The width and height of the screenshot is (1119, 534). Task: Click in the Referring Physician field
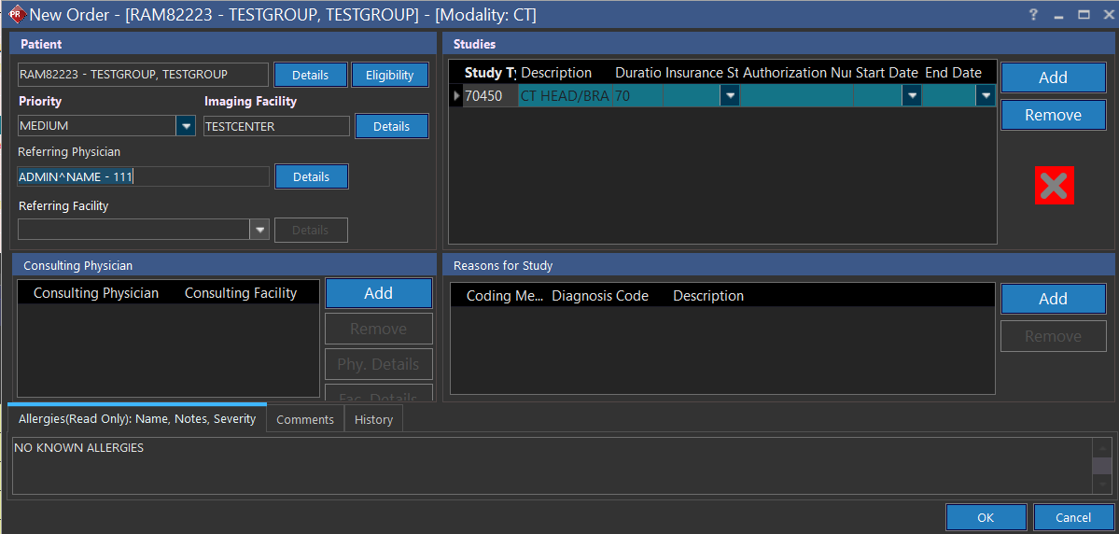coord(143,176)
